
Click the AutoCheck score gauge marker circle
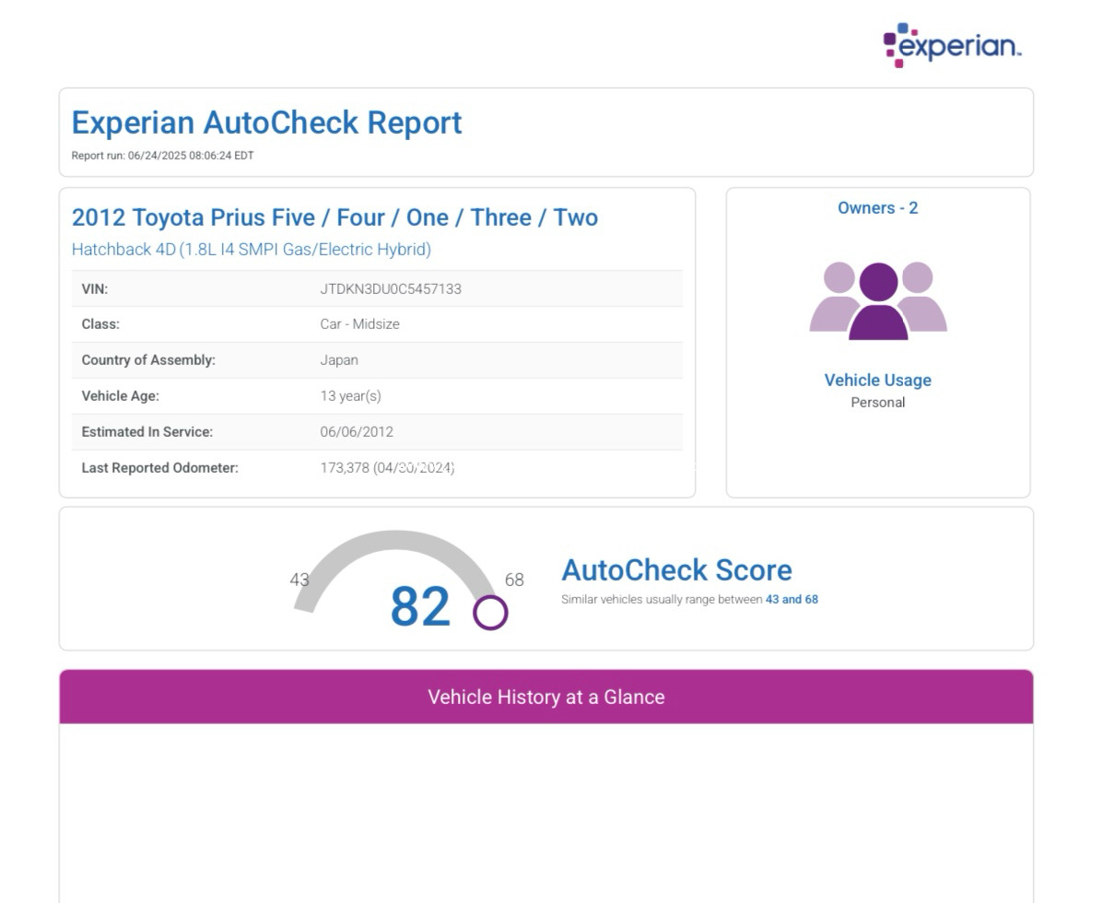490,612
